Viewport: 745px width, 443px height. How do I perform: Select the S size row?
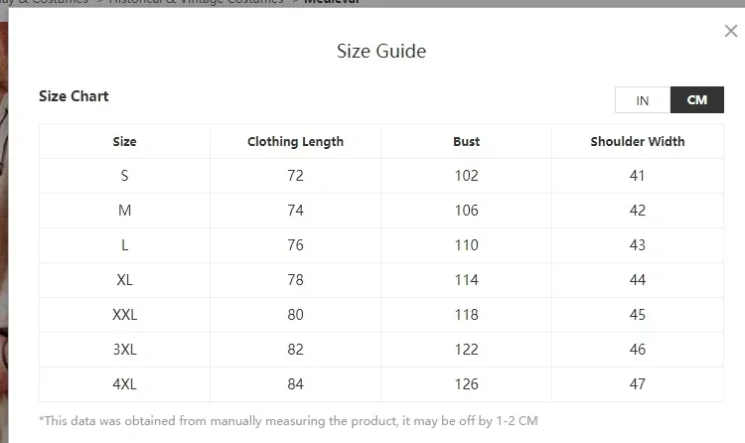[381, 176]
